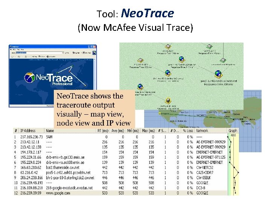Click the 400 label in the Graph column
The width and height of the screenshot is (271, 203).
pos(233,135)
